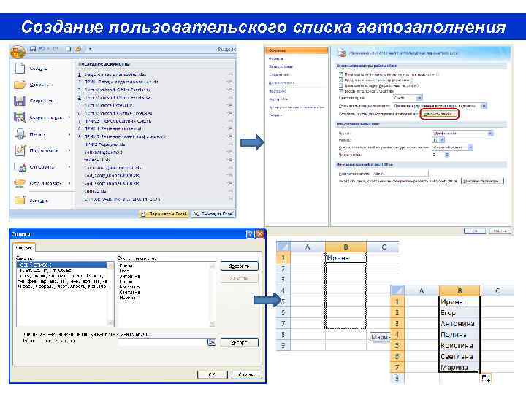The image size is (526, 394).
Task: Open the quick access toolbar customize arrow
Action: [91, 49]
